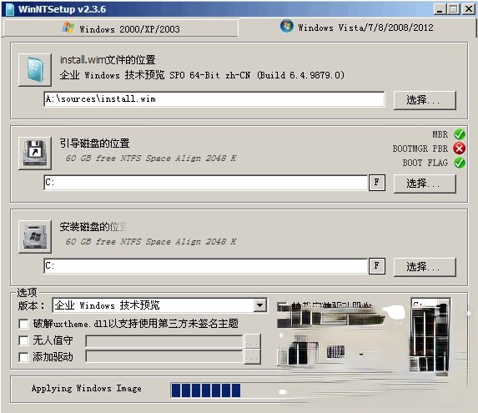Image resolution: width=478 pixels, height=413 pixels.
Task: Click the BOOTMGR PBR status label
Action: [420, 149]
